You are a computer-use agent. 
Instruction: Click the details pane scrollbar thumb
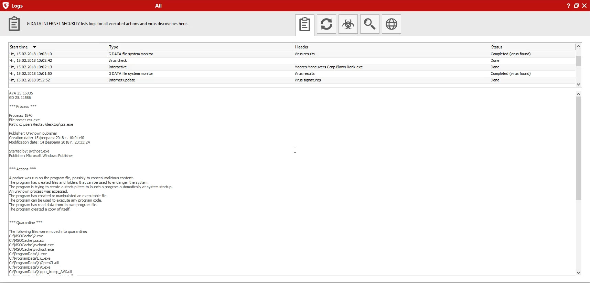(x=578, y=148)
